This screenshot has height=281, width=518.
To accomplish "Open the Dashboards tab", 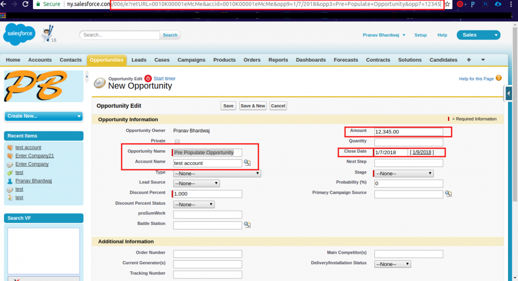I will [x=311, y=60].
